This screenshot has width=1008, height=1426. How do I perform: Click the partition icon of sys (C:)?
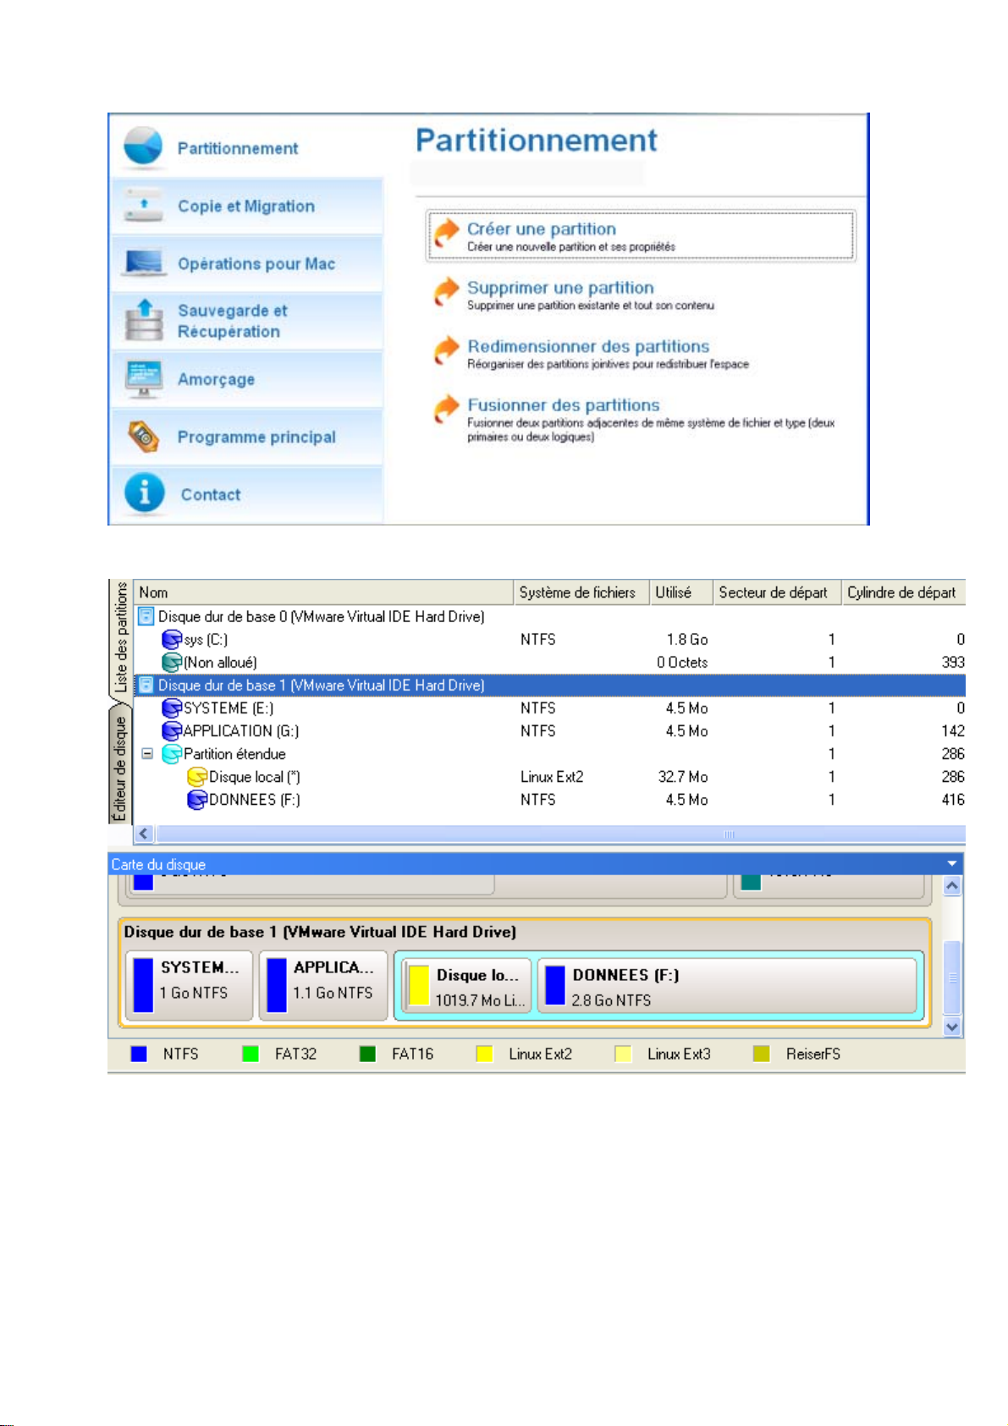click(172, 640)
